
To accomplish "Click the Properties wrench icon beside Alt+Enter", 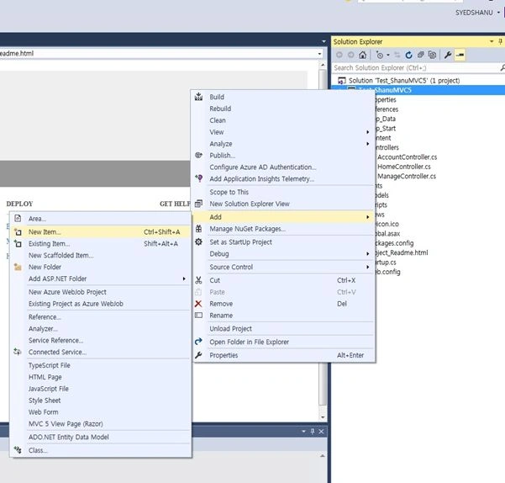I will [x=198, y=354].
